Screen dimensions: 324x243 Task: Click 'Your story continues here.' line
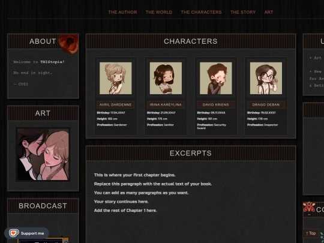(121, 202)
